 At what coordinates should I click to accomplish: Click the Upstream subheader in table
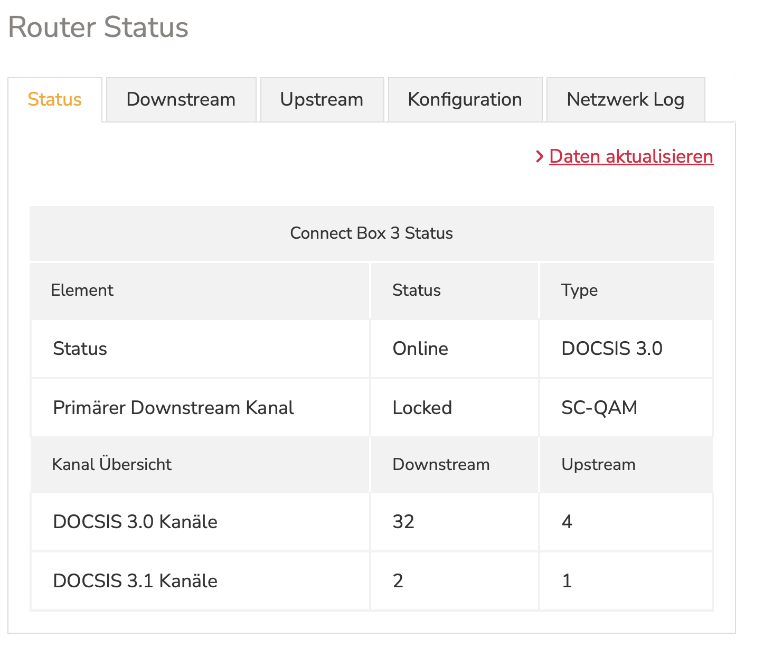(598, 465)
